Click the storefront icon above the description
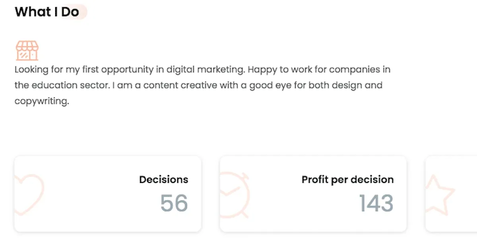Screen dimensions: 477x250 pos(27,50)
